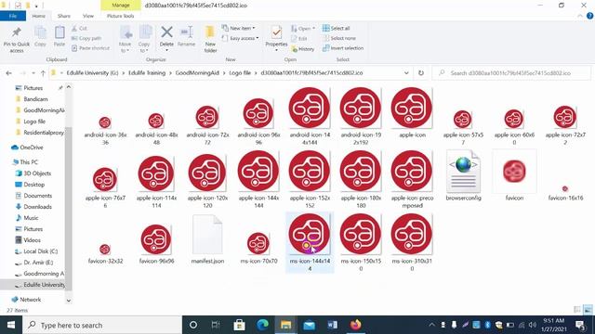Switch to the View ribbon tab
This screenshot has width=595, height=334.
tap(88, 16)
